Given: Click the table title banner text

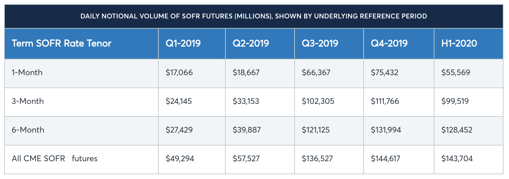Looking at the screenshot, I should [x=253, y=16].
